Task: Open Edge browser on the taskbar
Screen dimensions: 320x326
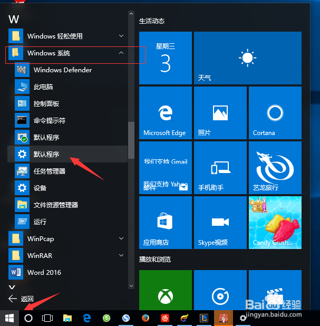Action: tap(87, 318)
